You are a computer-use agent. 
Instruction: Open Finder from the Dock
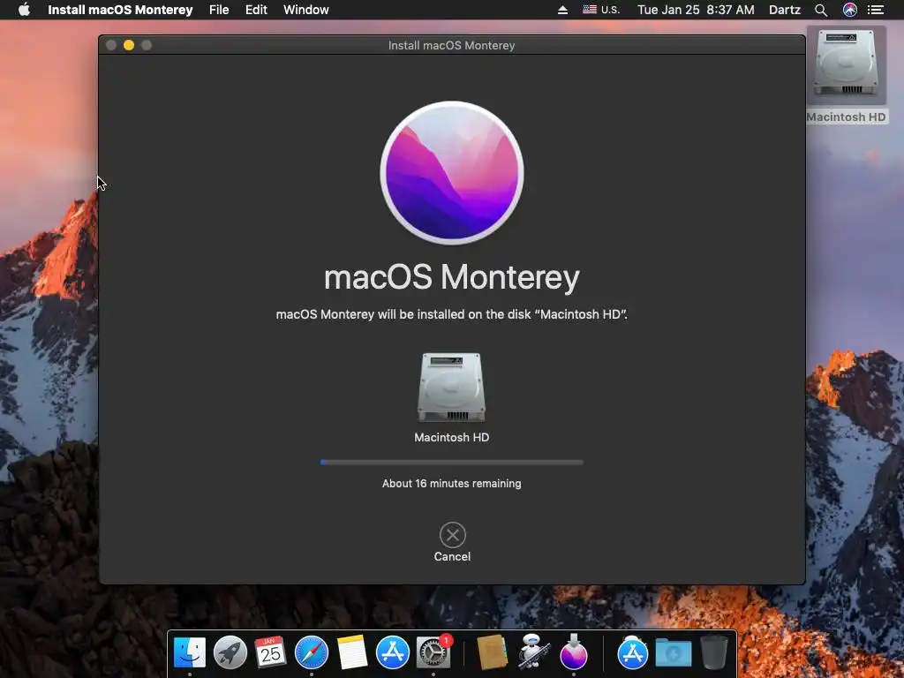point(190,652)
